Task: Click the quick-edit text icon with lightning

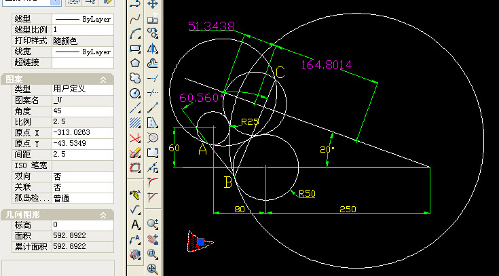Action: 135,194
